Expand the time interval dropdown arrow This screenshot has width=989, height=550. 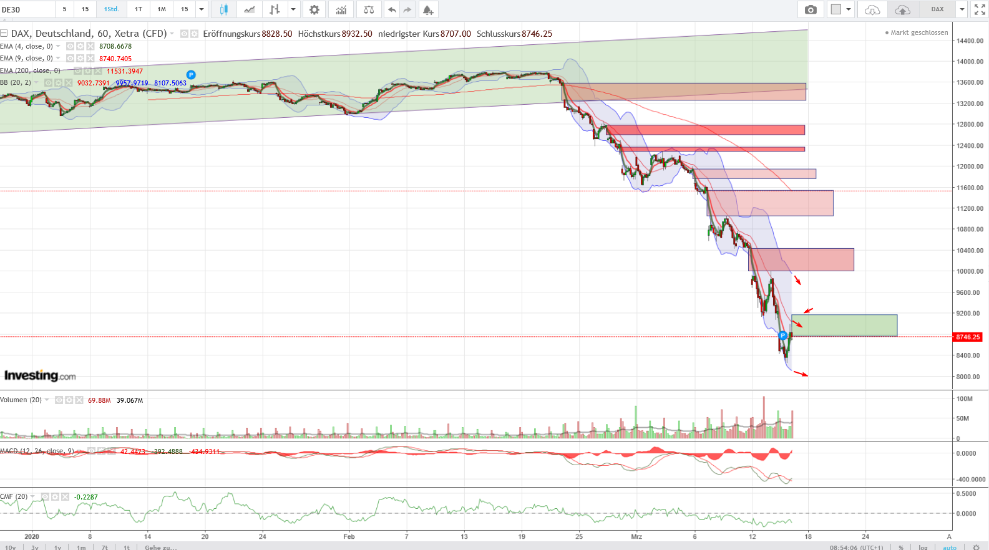pyautogui.click(x=202, y=9)
